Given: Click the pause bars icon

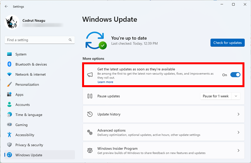Looking at the screenshot, I should pos(90,96).
